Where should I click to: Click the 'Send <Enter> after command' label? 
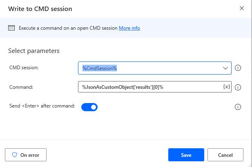coord(42,106)
